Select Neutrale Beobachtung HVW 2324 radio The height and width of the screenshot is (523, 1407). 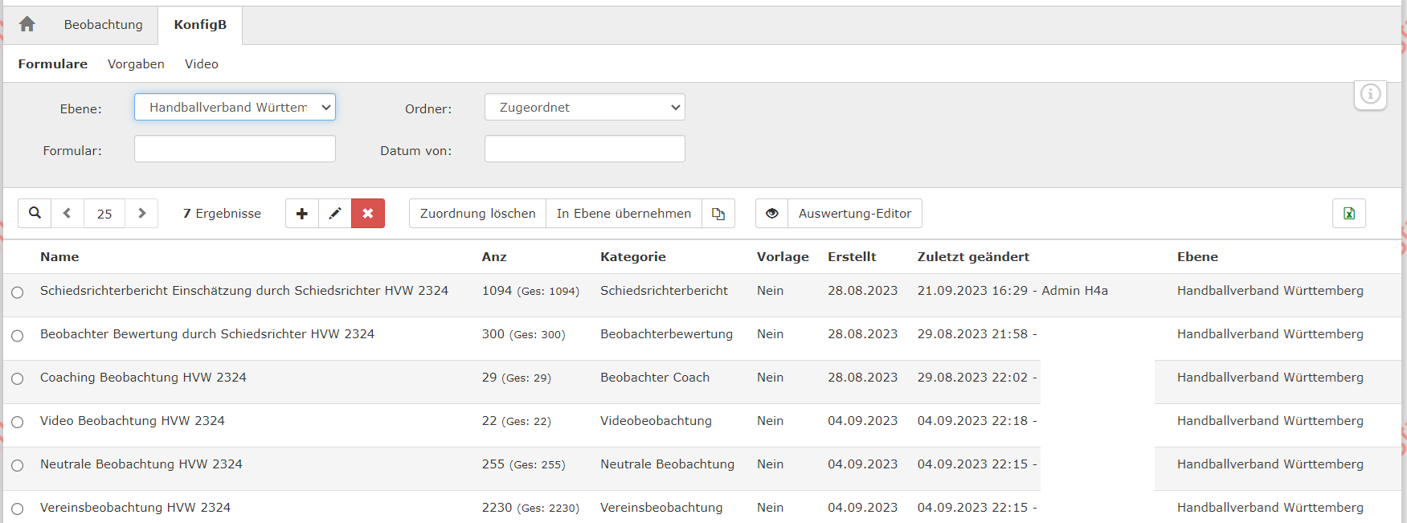[18, 466]
